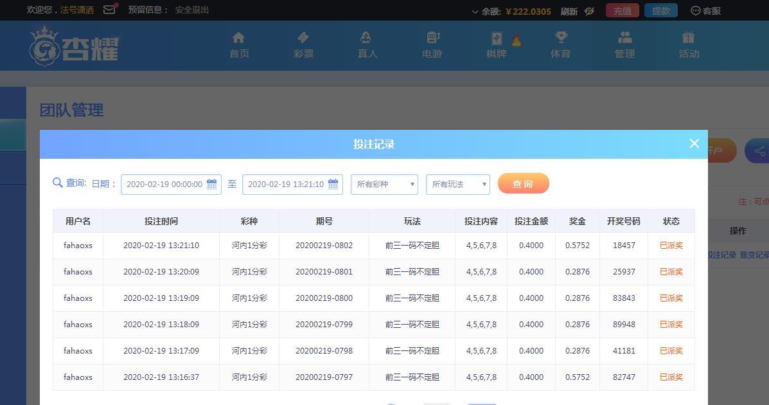
Task: Toggle balance visibility eye icon
Action: pos(590,11)
